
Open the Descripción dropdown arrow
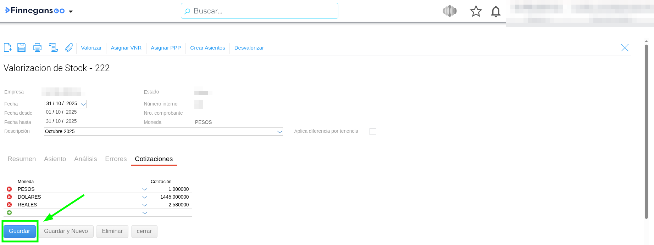pos(279,132)
